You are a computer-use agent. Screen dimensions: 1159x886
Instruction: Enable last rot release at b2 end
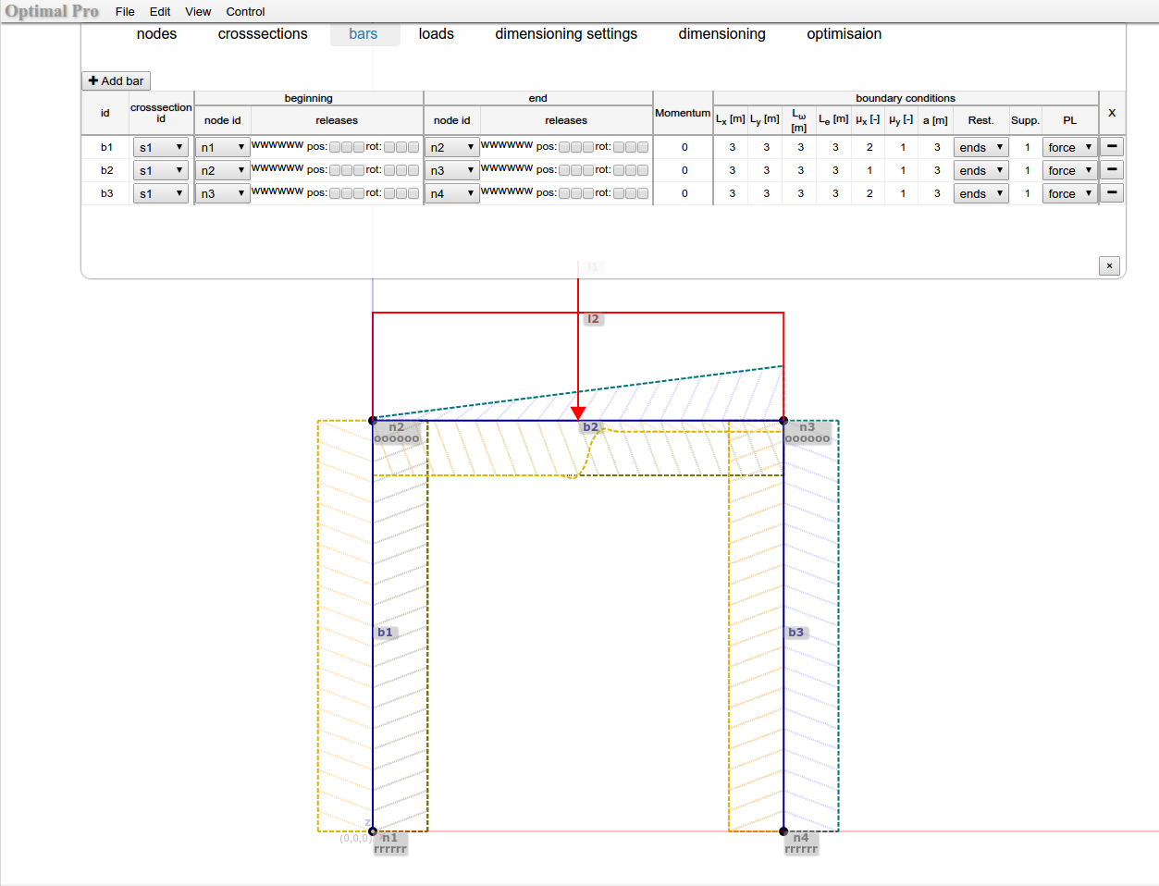tap(643, 170)
